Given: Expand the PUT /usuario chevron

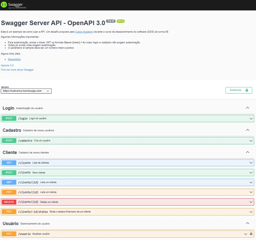Looking at the screenshot, I should 246,234.
